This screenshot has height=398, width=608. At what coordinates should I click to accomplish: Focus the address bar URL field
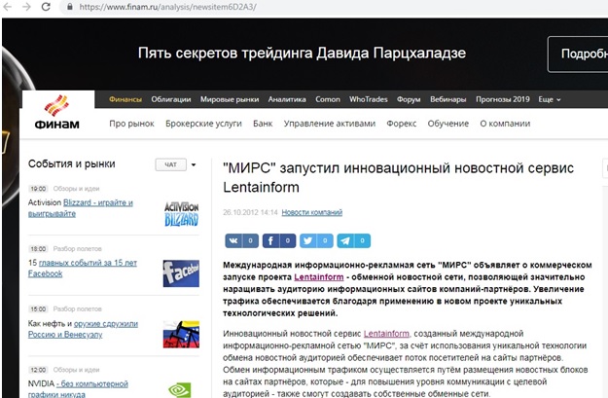167,7
